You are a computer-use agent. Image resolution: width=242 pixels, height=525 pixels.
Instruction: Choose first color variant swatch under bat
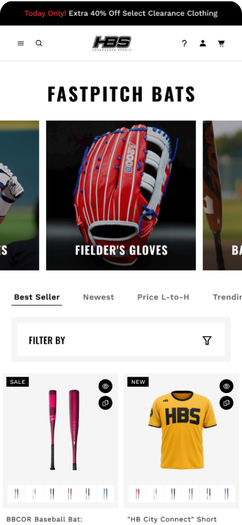pyautogui.click(x=16, y=494)
